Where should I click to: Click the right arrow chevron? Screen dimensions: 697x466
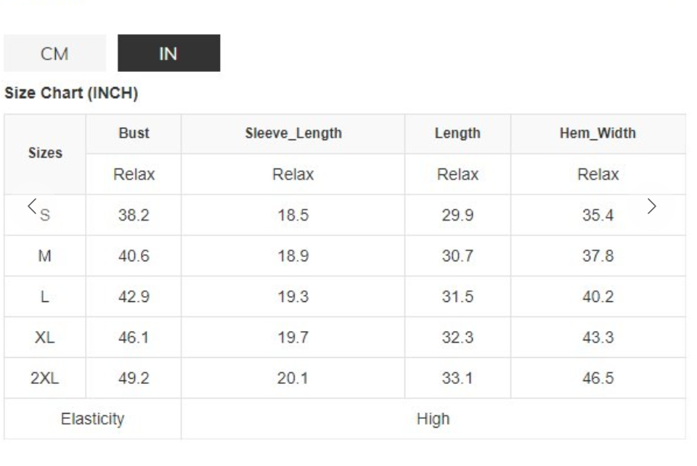(651, 205)
